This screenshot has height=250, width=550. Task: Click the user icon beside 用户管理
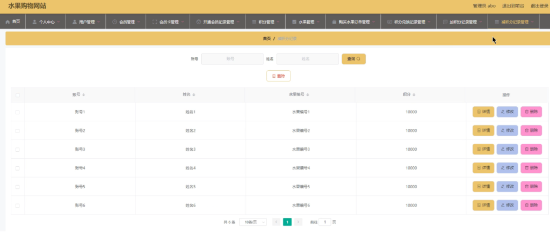click(74, 21)
